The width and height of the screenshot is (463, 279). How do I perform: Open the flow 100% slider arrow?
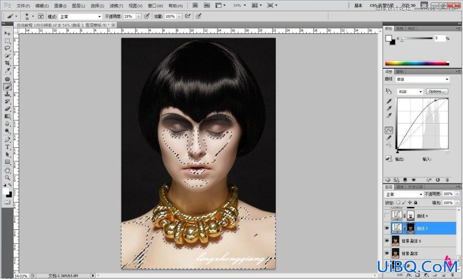point(179,17)
